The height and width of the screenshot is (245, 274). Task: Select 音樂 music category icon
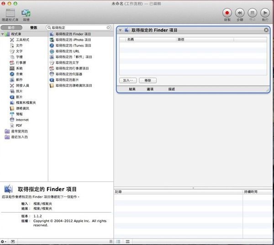12,74
